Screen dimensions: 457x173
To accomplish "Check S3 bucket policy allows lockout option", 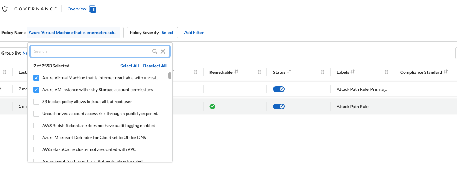I will tap(36, 102).
